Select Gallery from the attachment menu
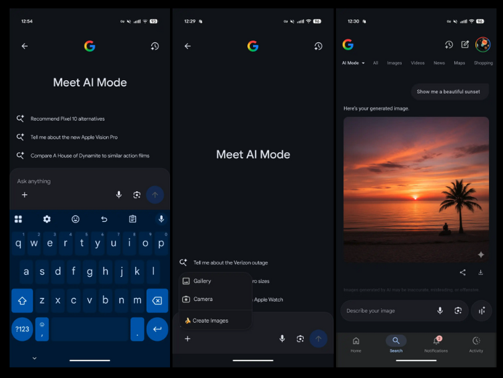503x378 pixels. point(202,281)
